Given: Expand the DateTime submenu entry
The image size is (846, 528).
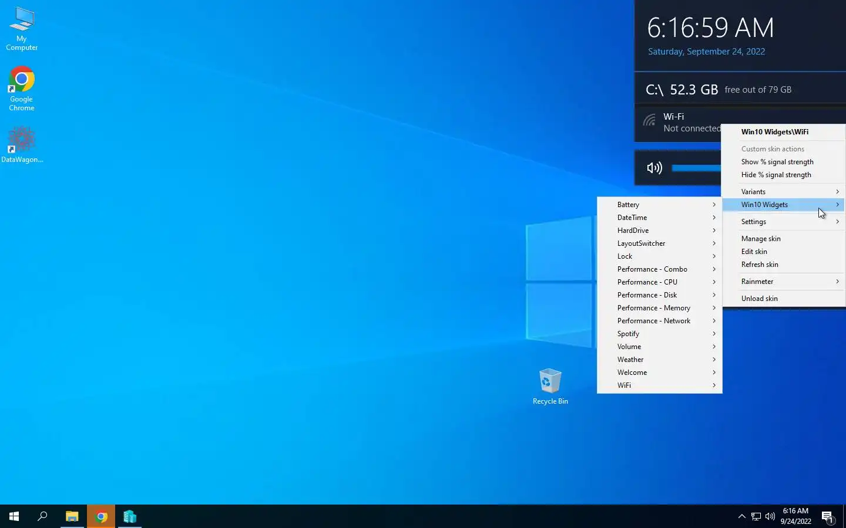Looking at the screenshot, I should (x=659, y=218).
